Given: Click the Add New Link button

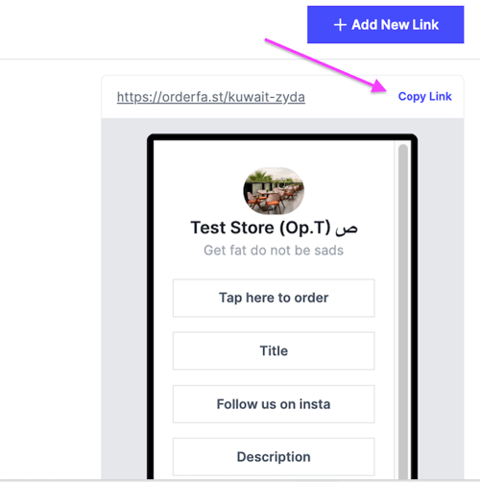Looking at the screenshot, I should [x=385, y=25].
